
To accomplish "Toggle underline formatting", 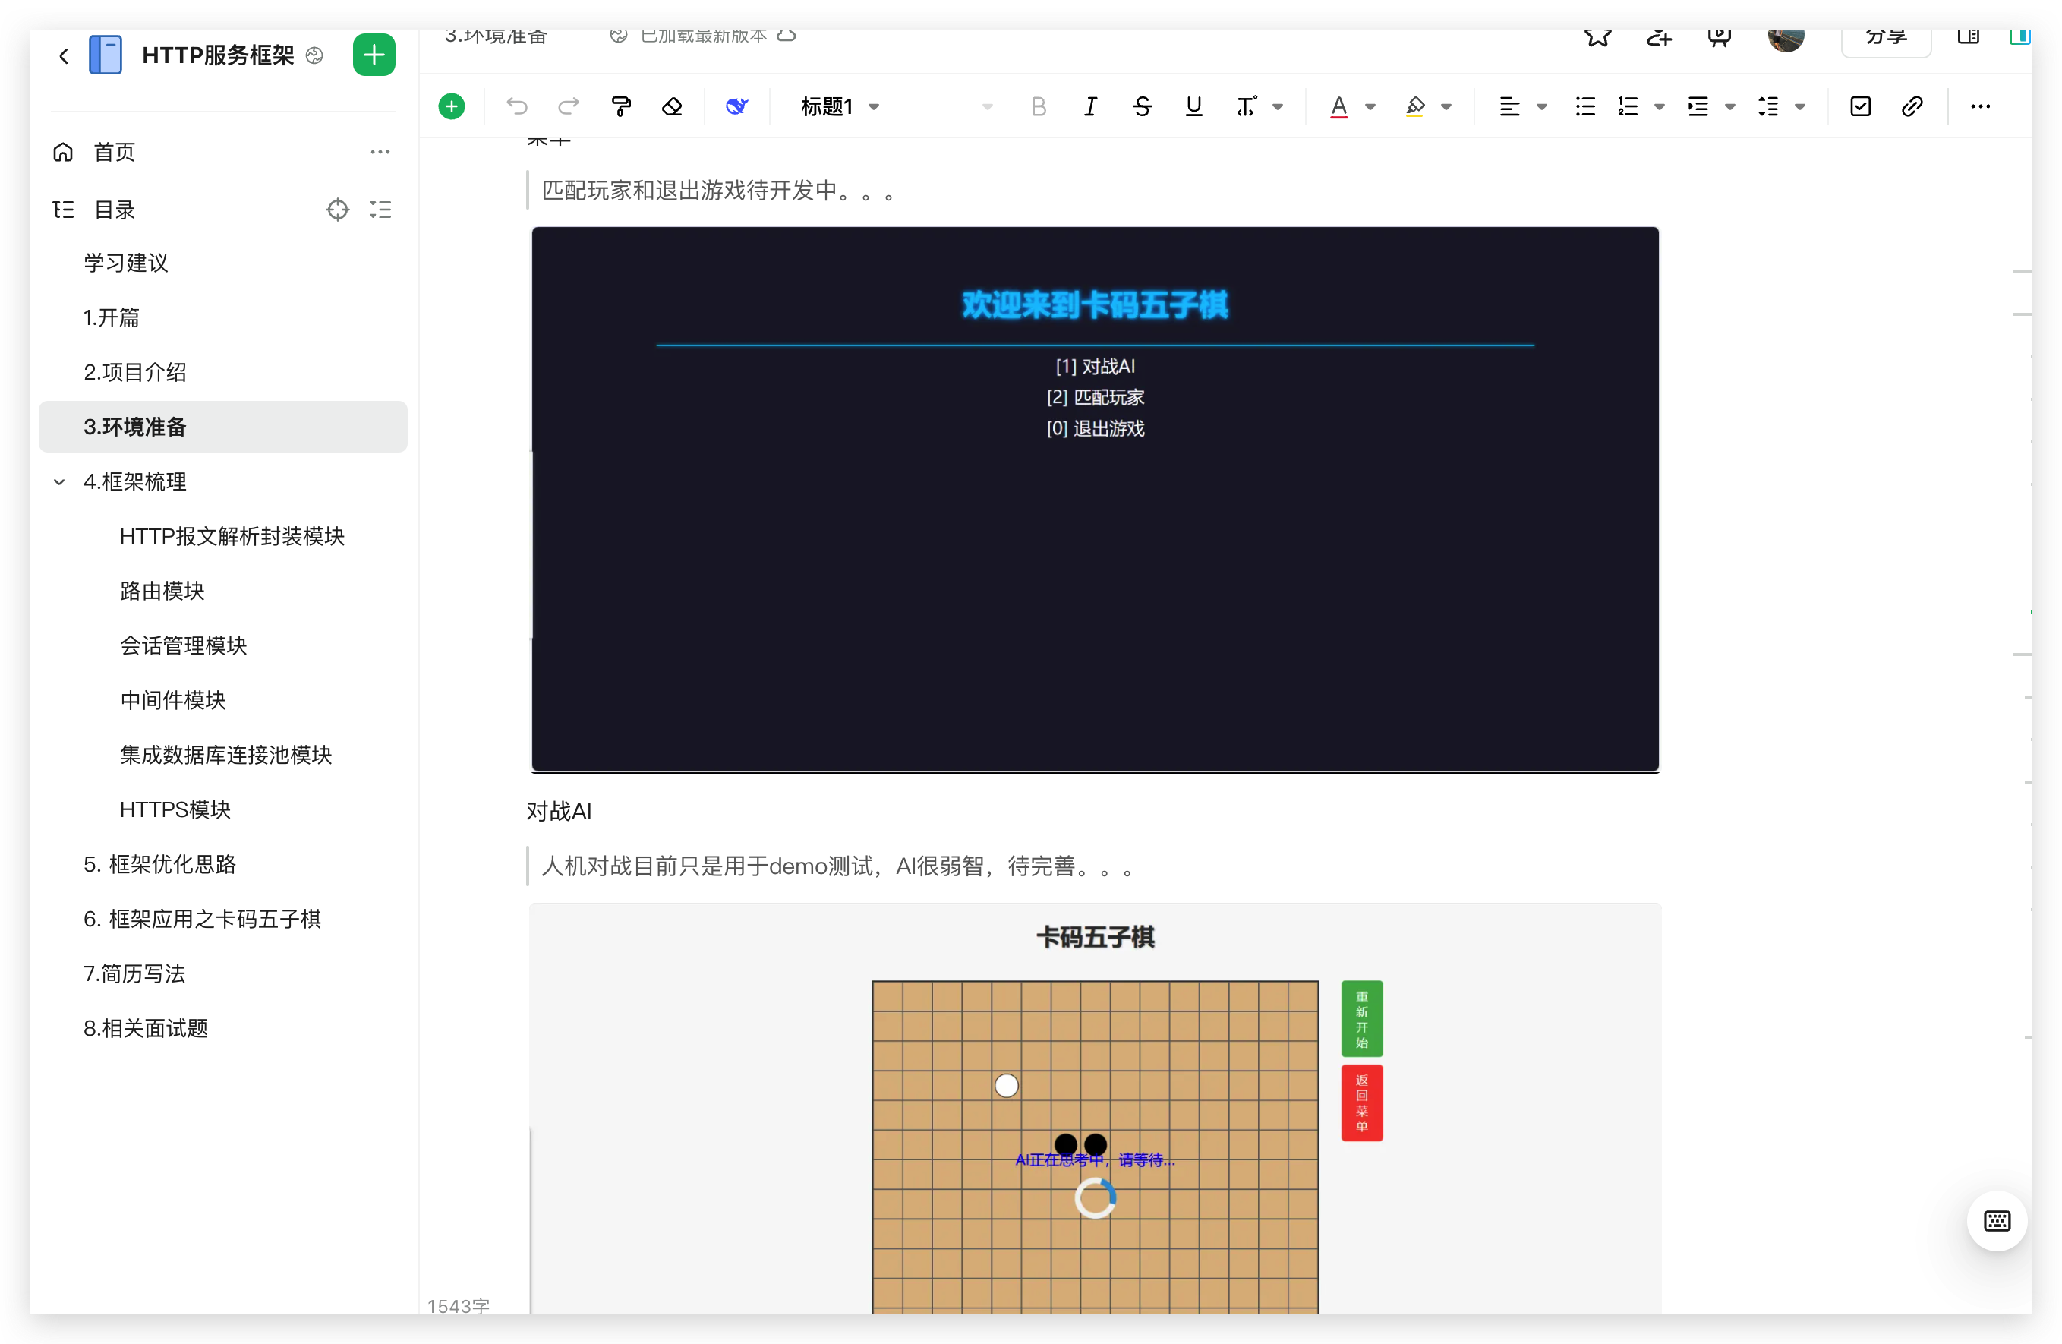I will click(x=1194, y=106).
